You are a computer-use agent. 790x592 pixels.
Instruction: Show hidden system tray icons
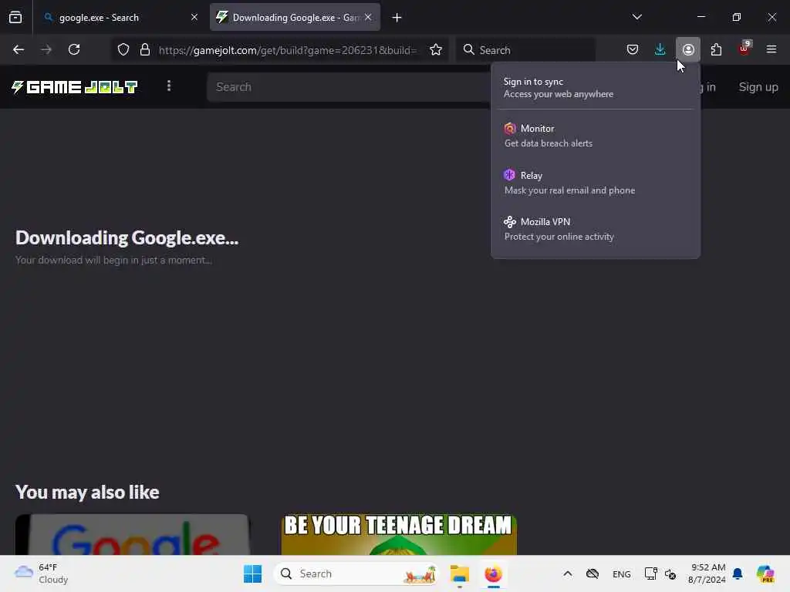(567, 573)
